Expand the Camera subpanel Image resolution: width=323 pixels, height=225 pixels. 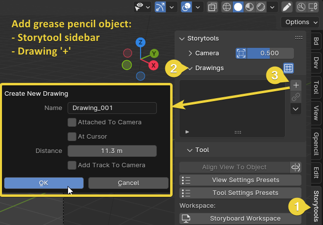click(190, 53)
